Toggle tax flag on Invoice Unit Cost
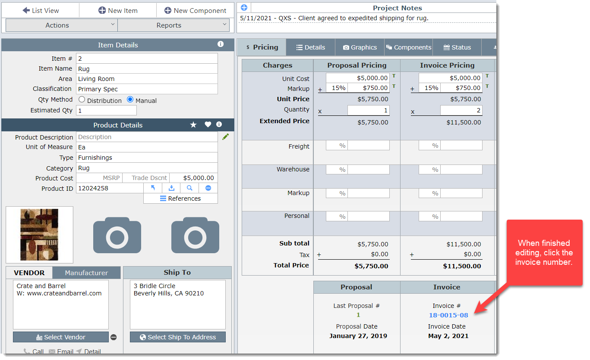 487,76
